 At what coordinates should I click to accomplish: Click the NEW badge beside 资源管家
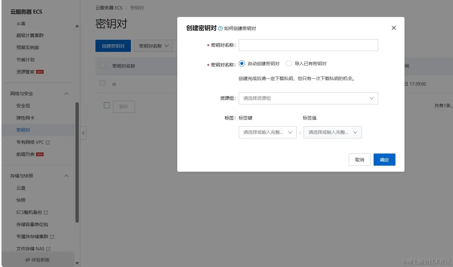click(x=40, y=72)
